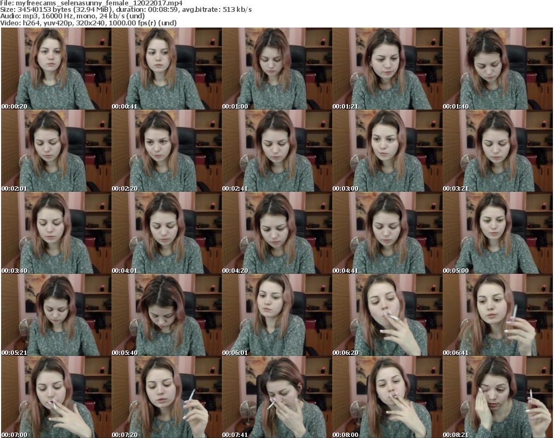This screenshot has width=554, height=438.
Task: Select the thumbnail stamped 00:03:40
Action: (56, 233)
